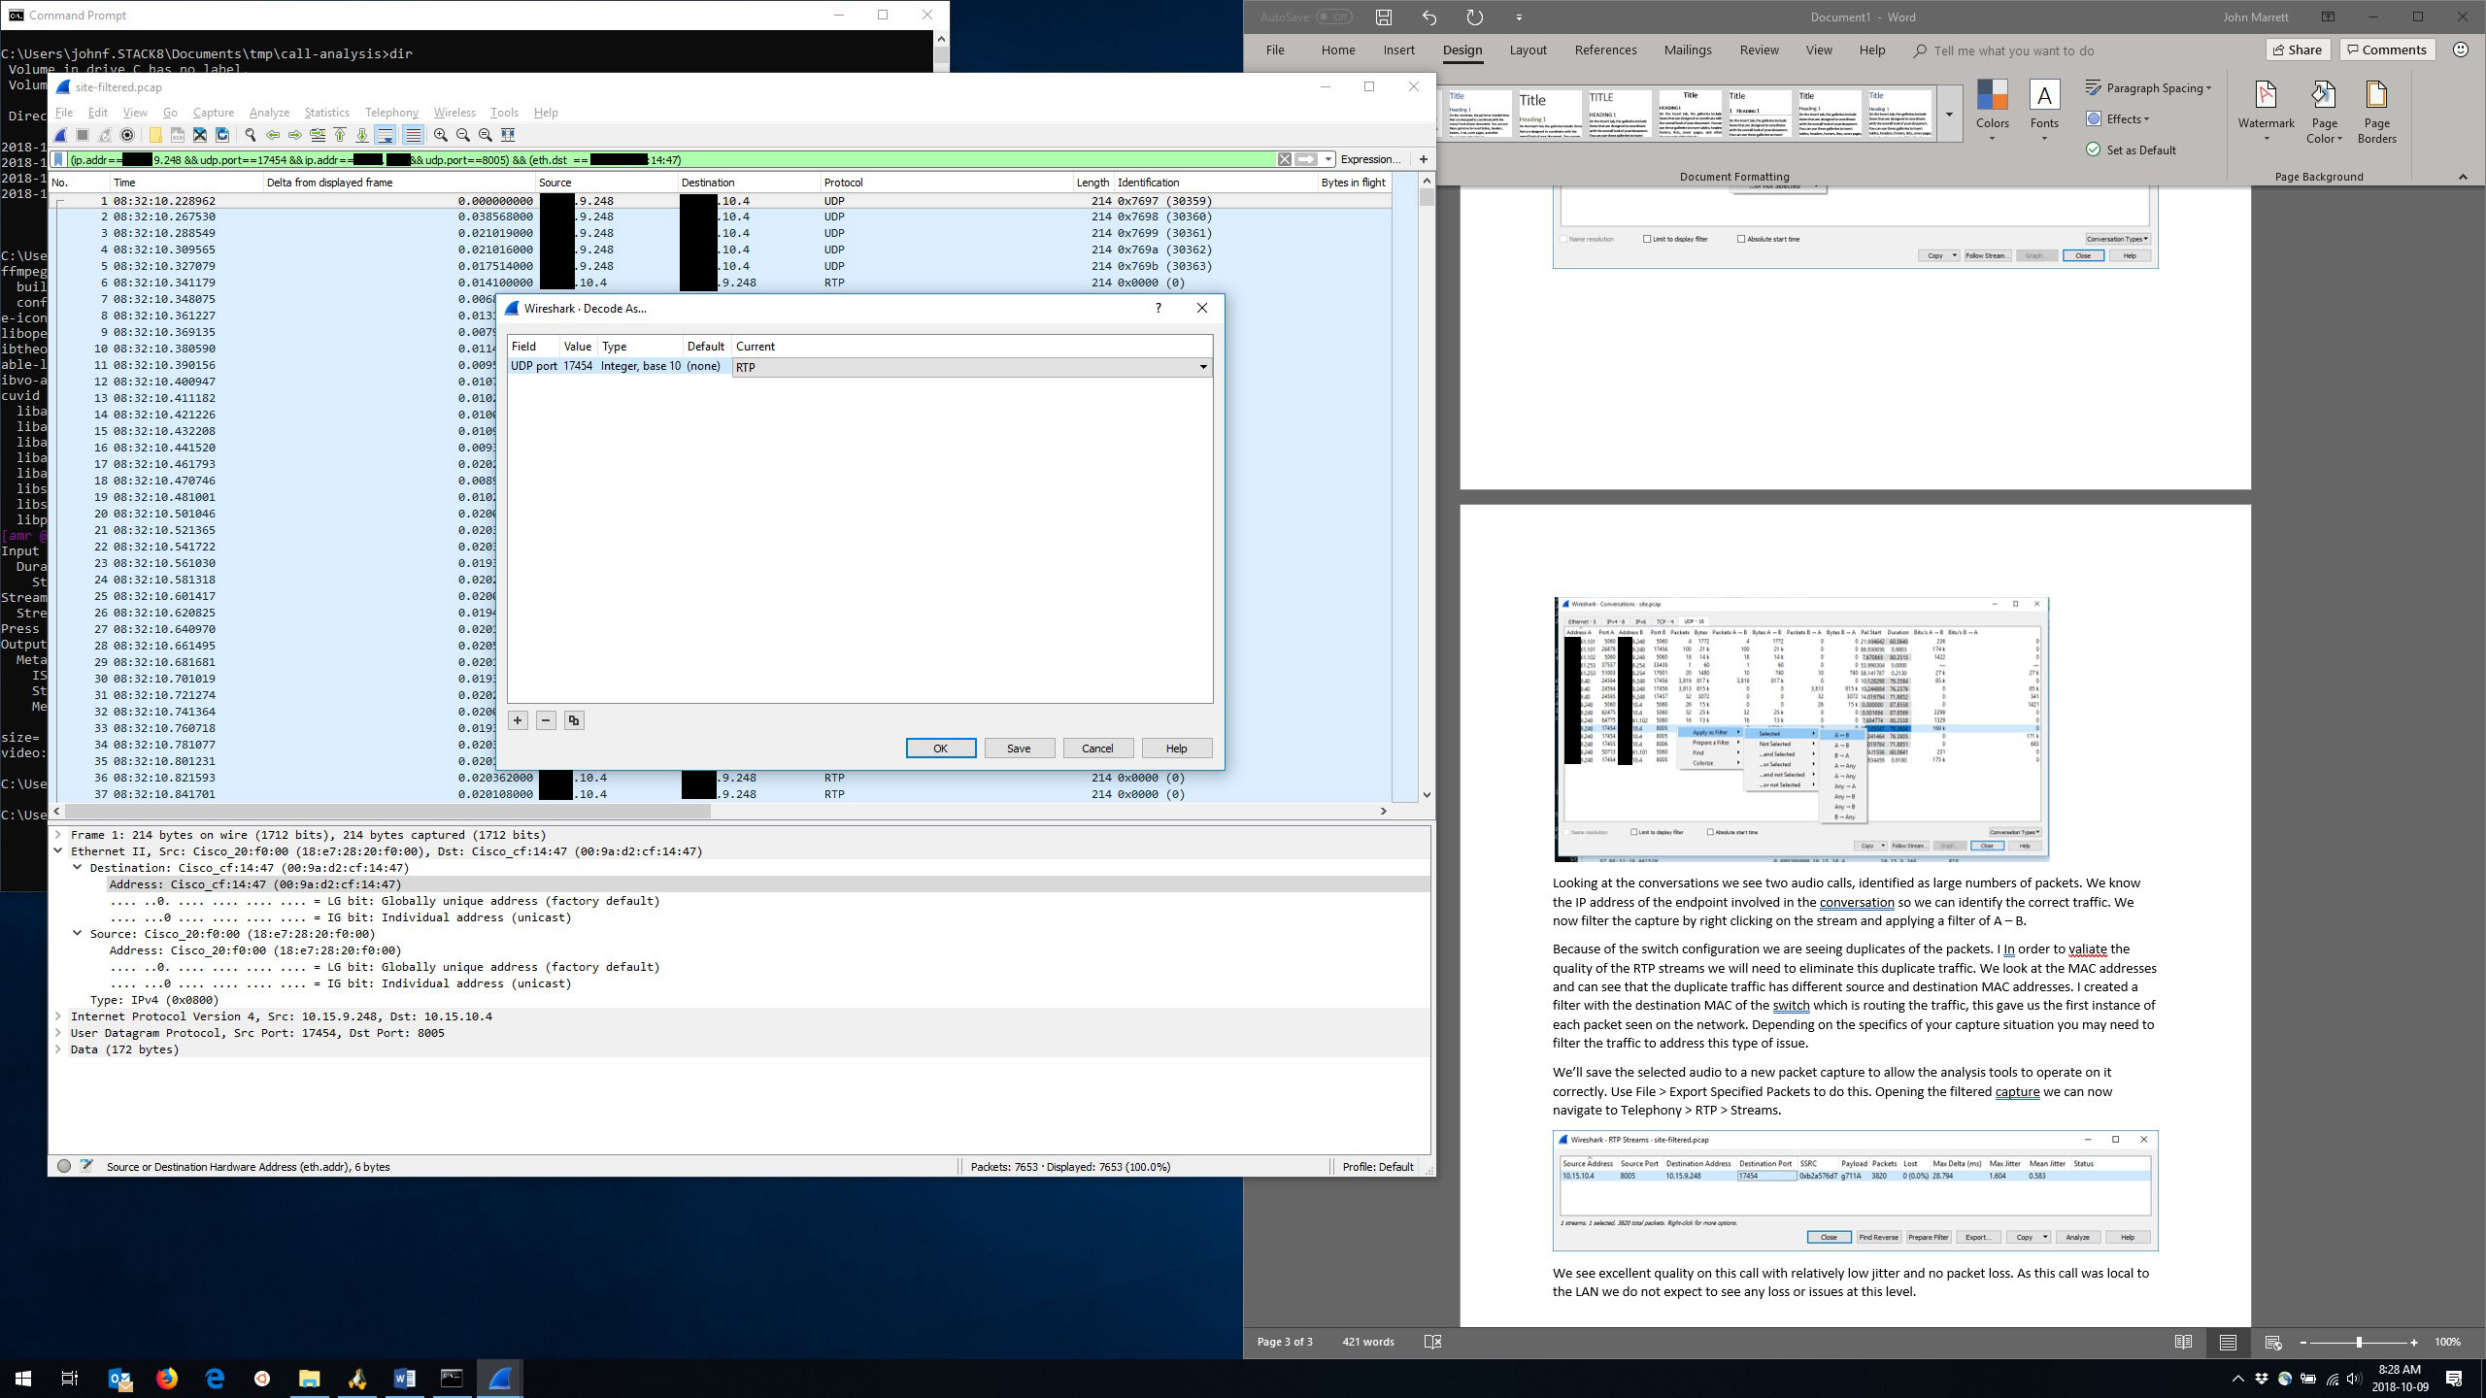Screen dimensions: 2486x1398
Task: Expand the Frame 1 tree node
Action: click(x=59, y=835)
